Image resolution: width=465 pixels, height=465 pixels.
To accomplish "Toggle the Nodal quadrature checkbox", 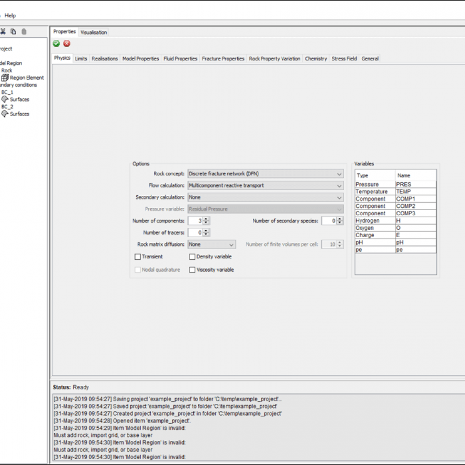I will [138, 270].
